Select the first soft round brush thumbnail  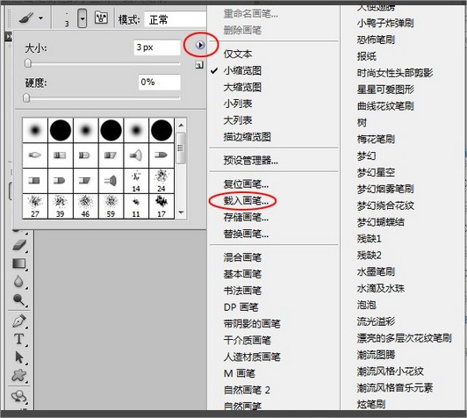35,130
